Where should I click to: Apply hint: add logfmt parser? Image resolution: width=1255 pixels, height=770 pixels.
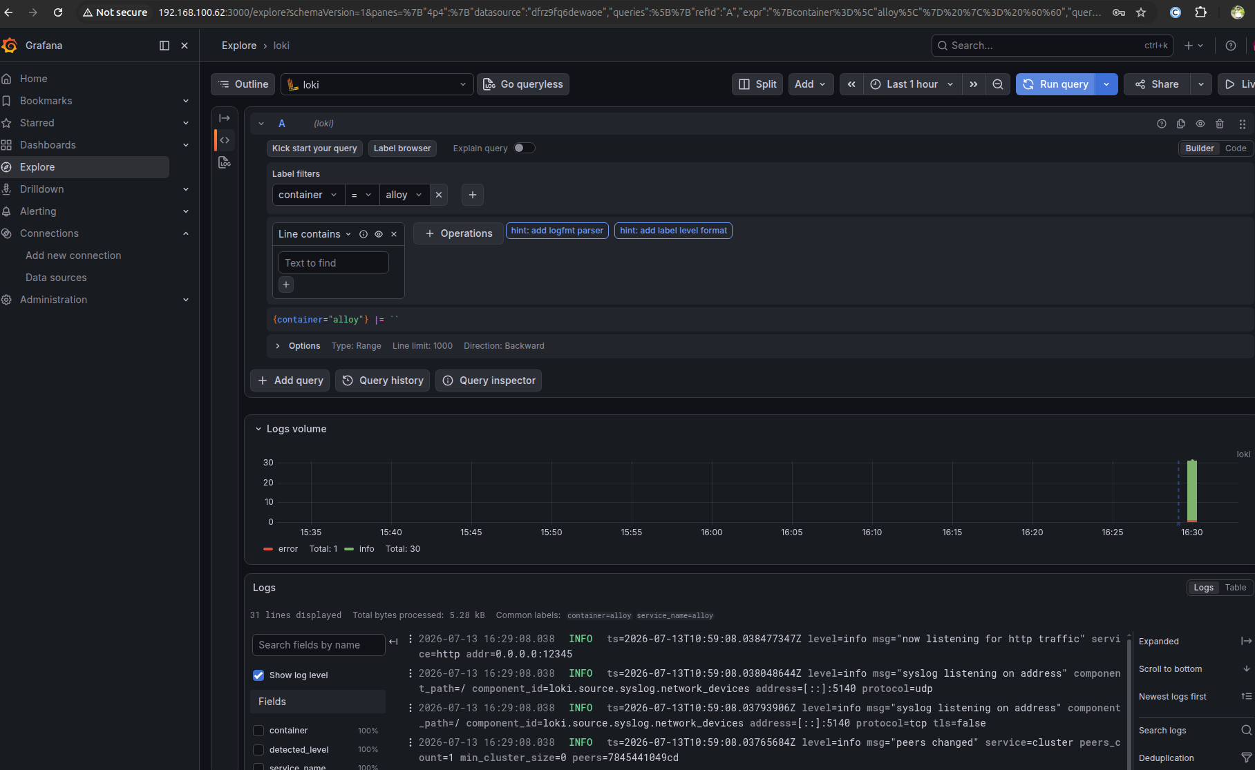557,231
